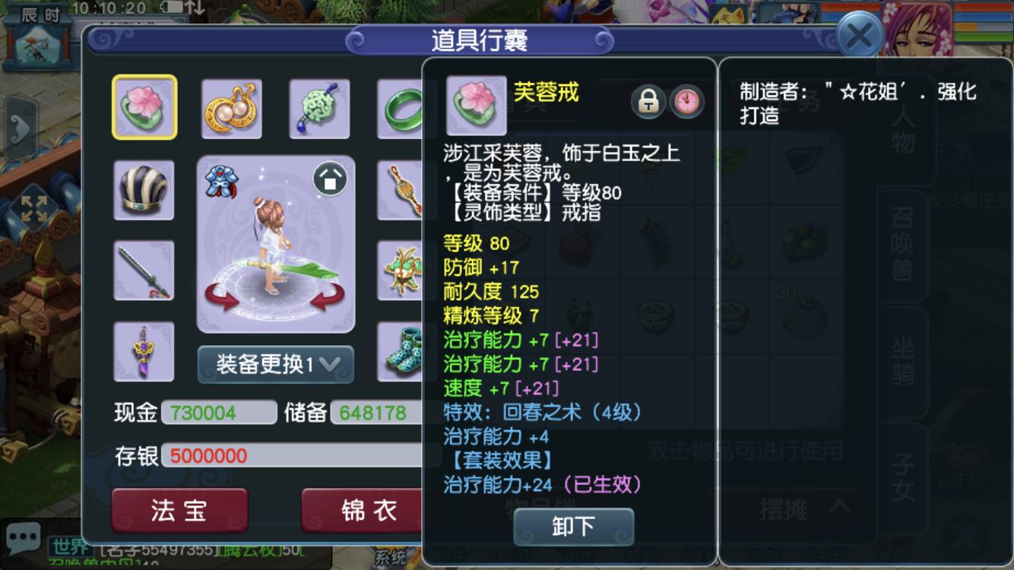Open the 法宝 button
Screen dimensions: 1014x570
pos(179,511)
